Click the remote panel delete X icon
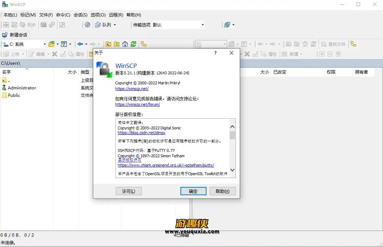 pyautogui.click(x=247, y=54)
